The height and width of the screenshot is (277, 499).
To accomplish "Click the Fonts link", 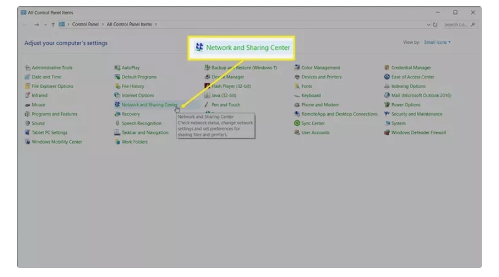I will tap(307, 86).
